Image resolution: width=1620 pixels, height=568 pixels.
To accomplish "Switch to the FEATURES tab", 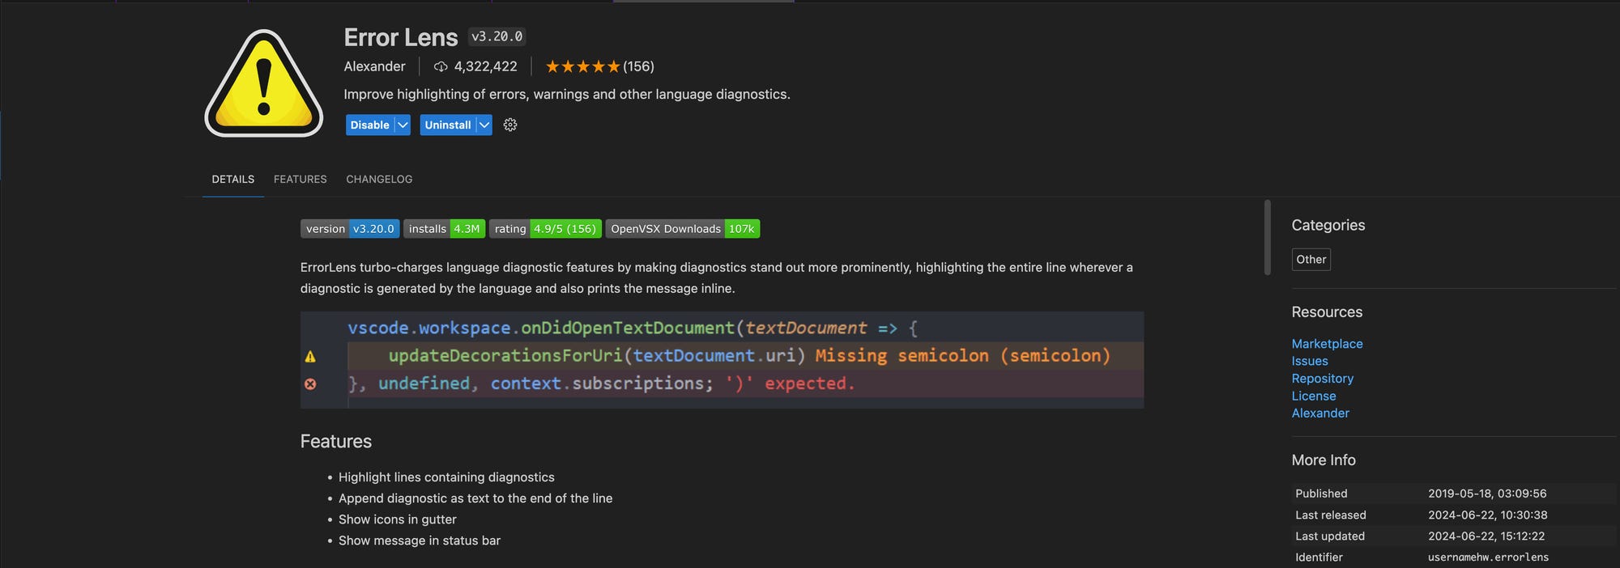I will pyautogui.click(x=301, y=179).
